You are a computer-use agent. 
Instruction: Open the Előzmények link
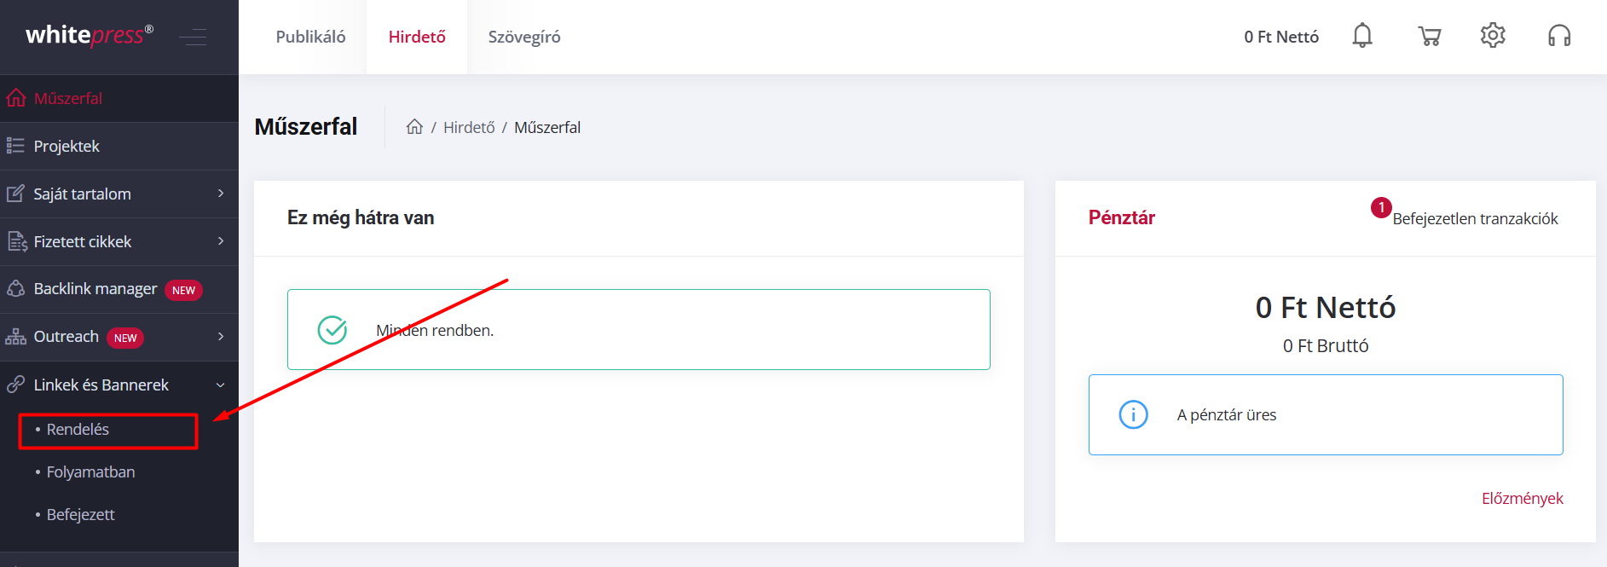click(x=1522, y=498)
